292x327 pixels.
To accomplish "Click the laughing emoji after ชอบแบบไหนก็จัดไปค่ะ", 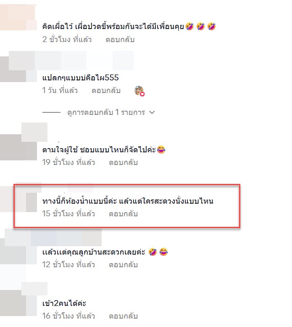I will coord(161,149).
